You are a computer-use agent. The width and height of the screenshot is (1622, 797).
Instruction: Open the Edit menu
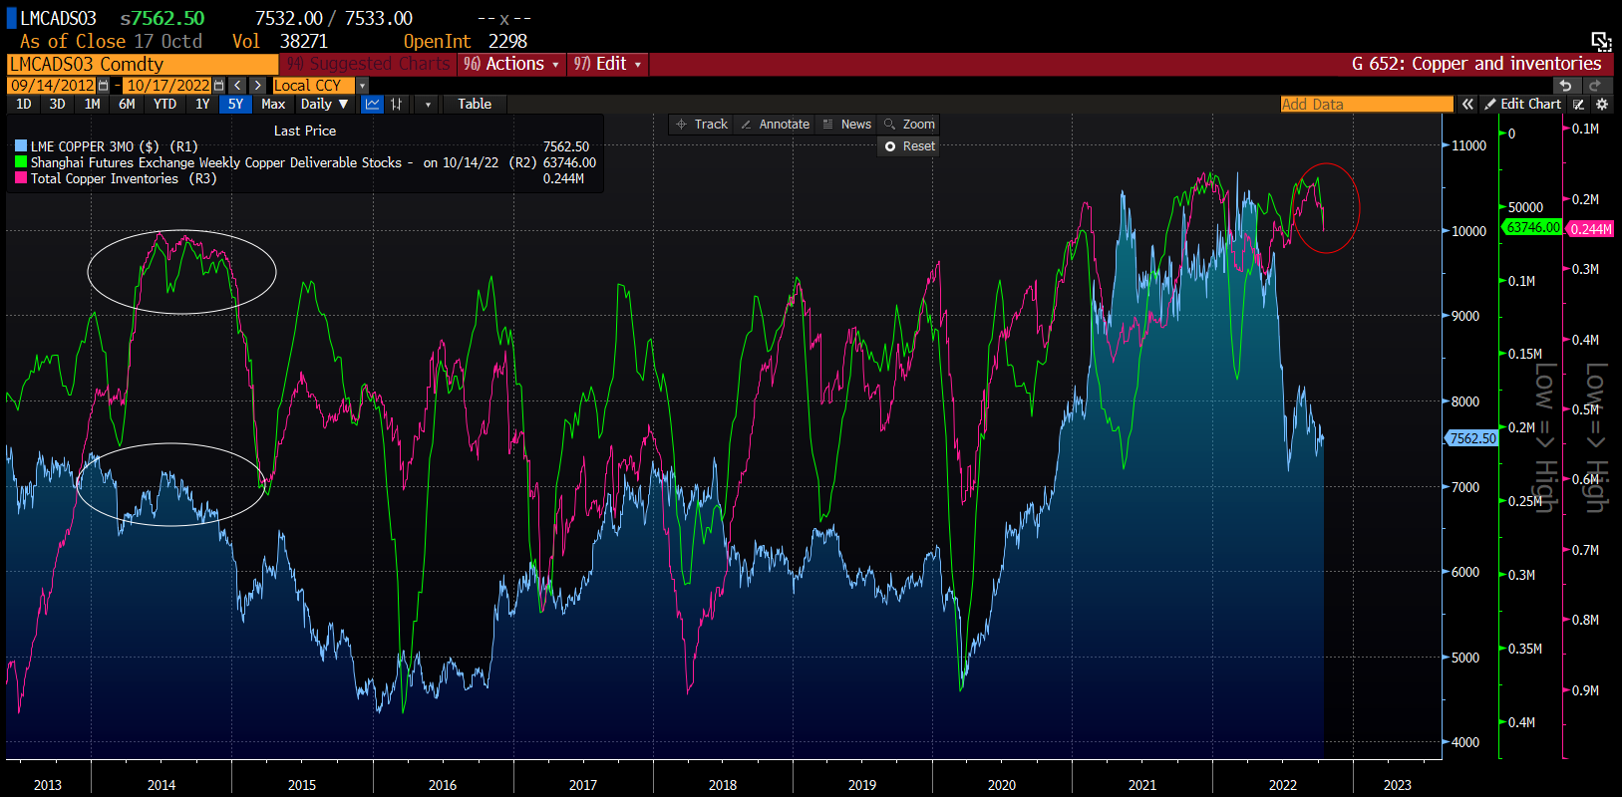click(608, 64)
